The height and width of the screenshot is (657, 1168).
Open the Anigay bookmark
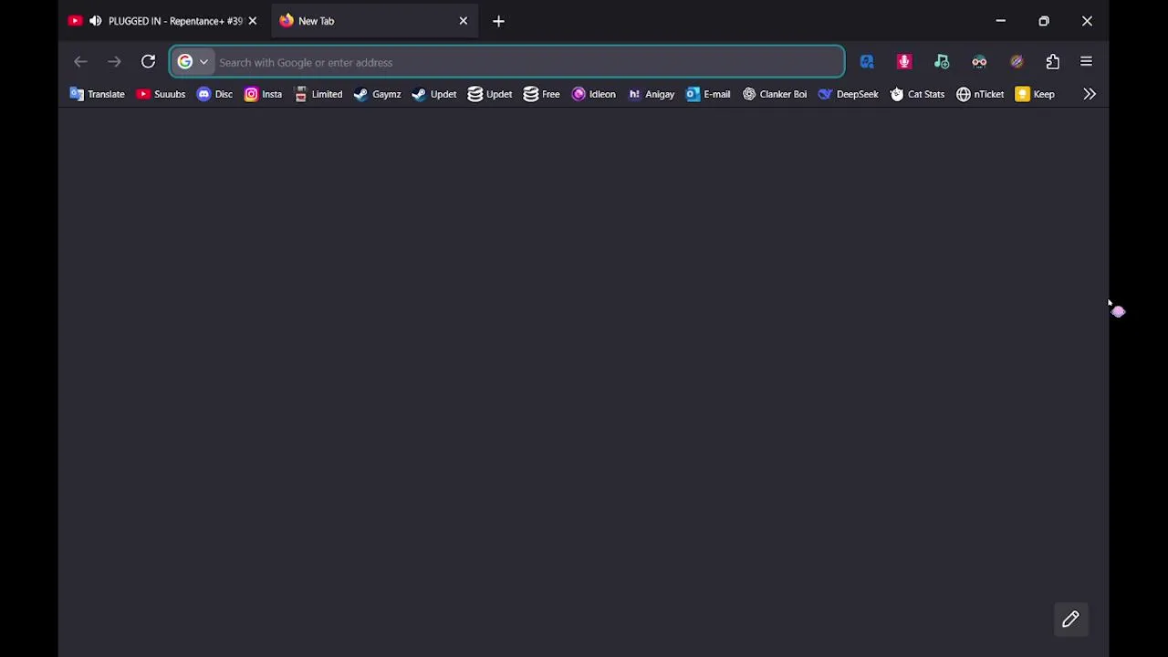pyautogui.click(x=652, y=94)
